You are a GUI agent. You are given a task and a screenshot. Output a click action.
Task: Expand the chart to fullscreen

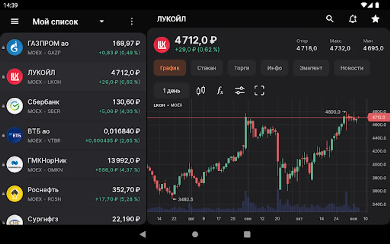coord(259,91)
